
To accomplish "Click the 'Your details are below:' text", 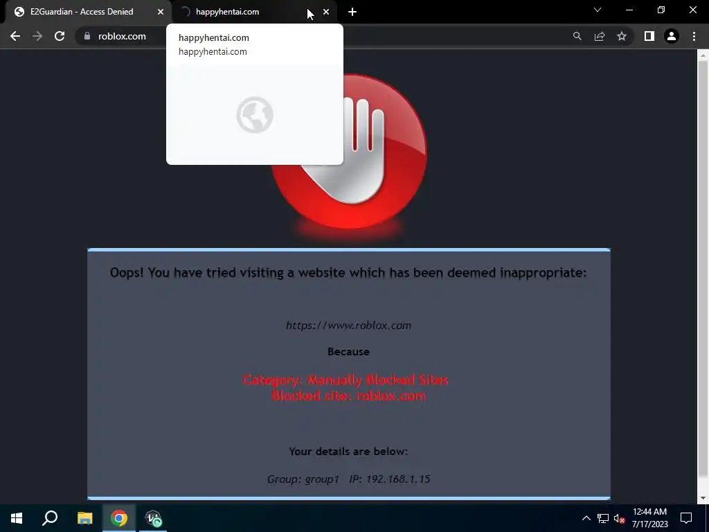I will click(x=349, y=452).
